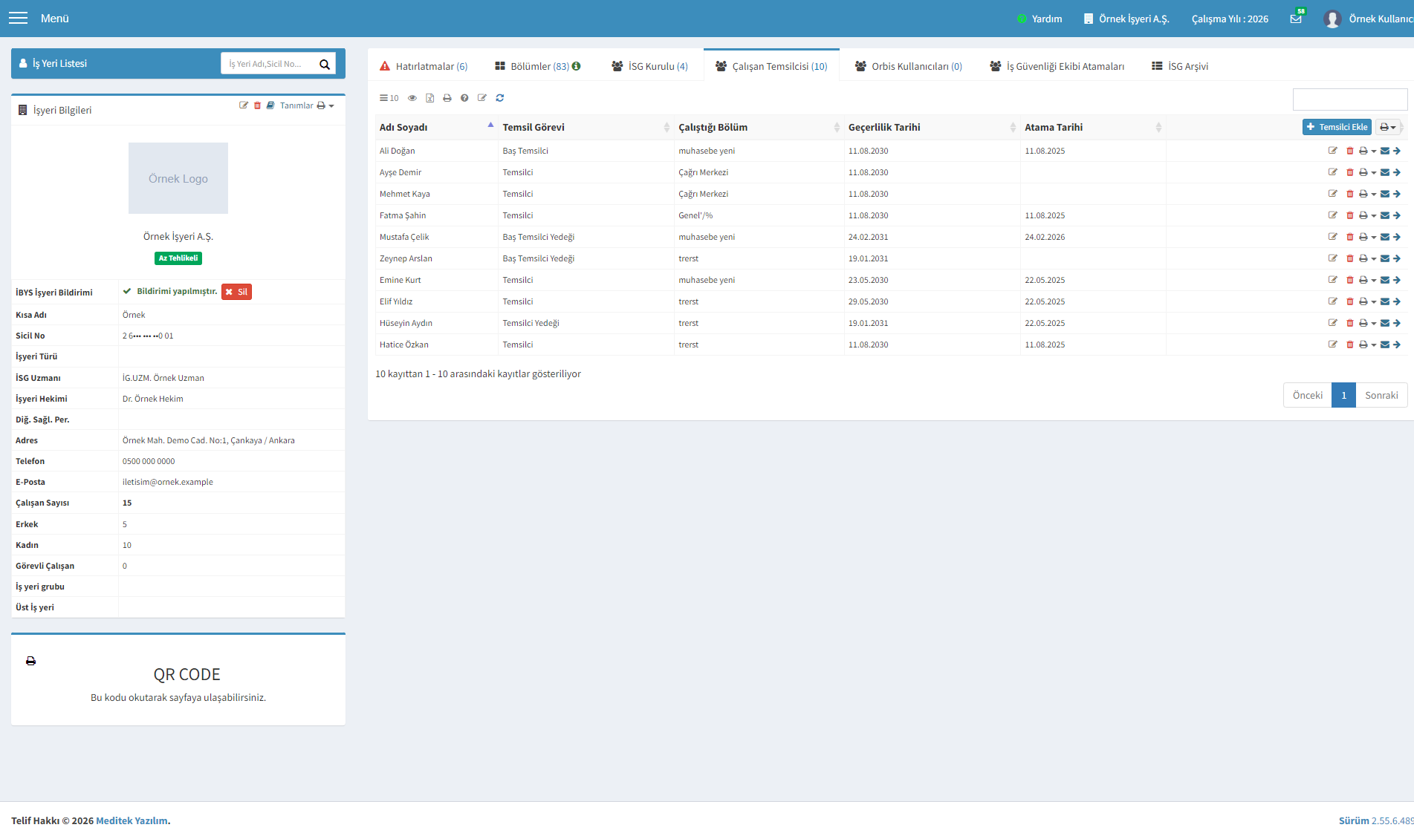Toggle column visibility eye icon
This screenshot has height=839, width=1414.
click(x=412, y=98)
